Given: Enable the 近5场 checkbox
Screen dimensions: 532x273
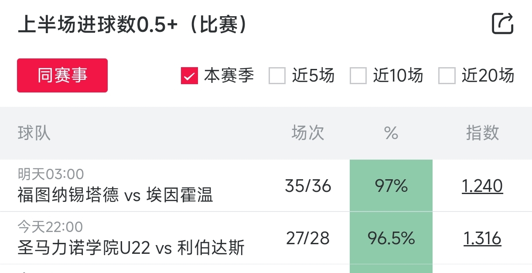Looking at the screenshot, I should pos(277,76).
